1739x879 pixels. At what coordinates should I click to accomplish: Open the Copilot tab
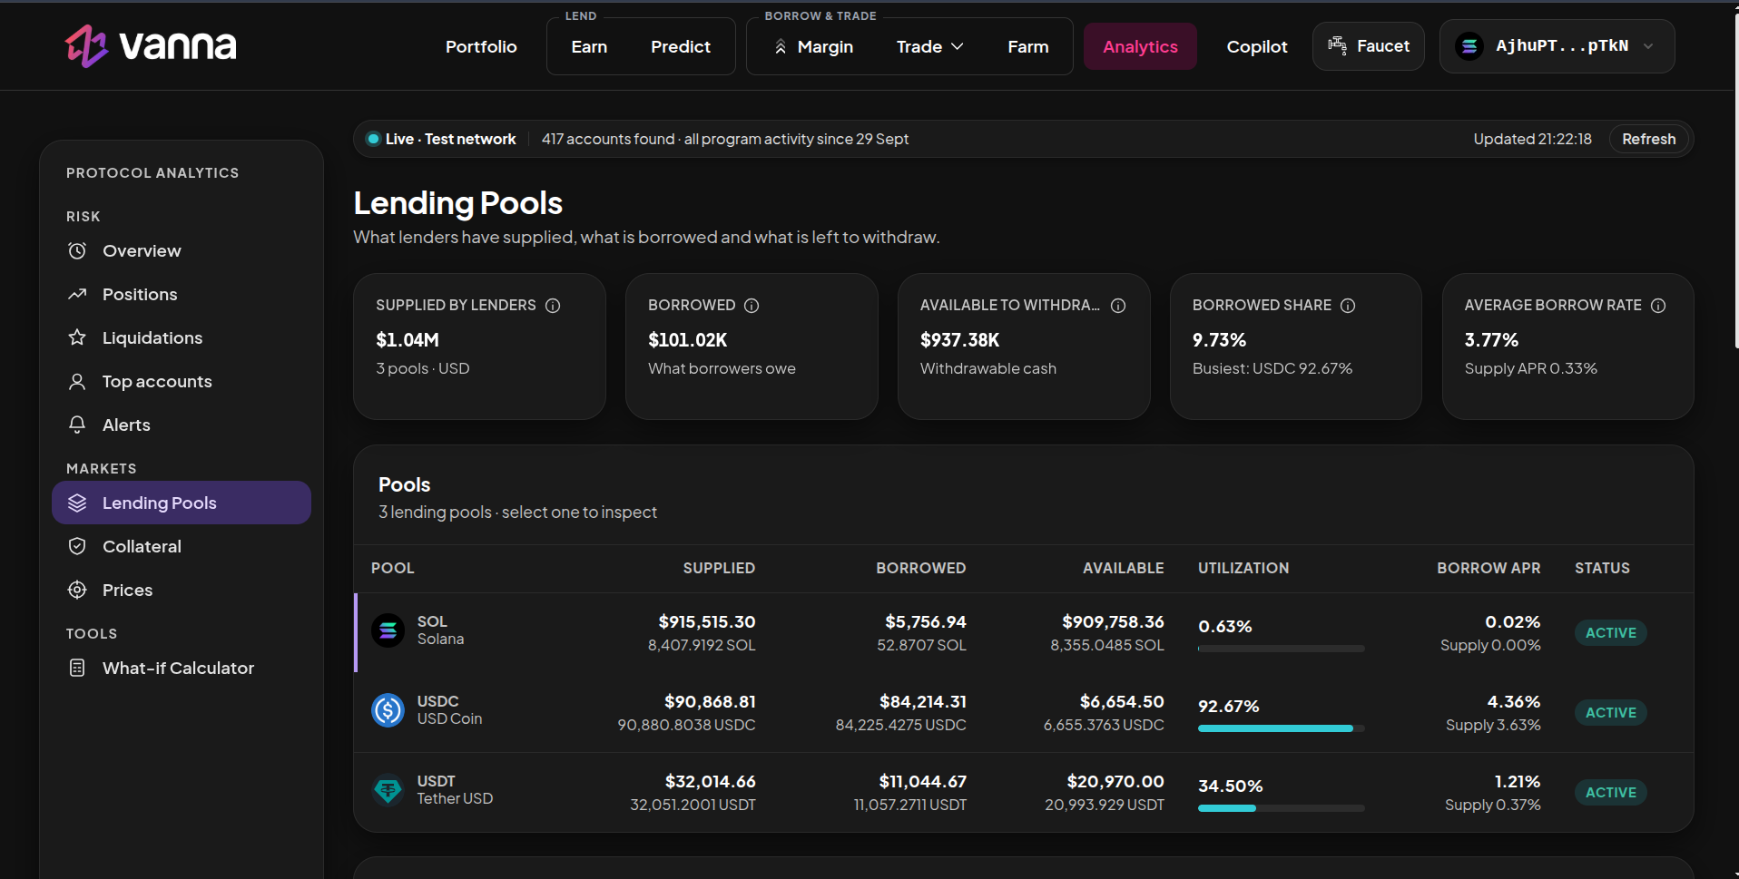coord(1257,46)
